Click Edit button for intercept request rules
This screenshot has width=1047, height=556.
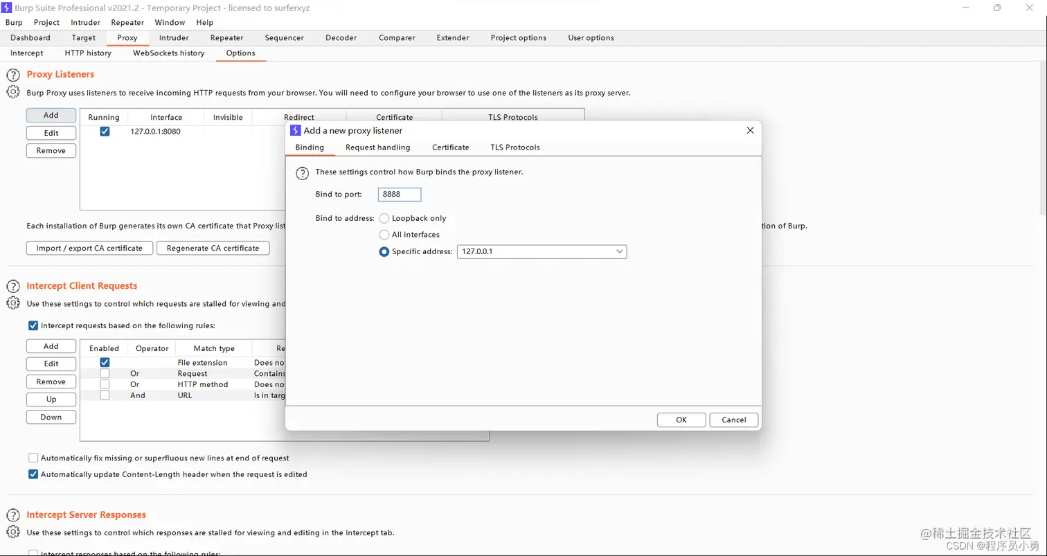point(51,364)
